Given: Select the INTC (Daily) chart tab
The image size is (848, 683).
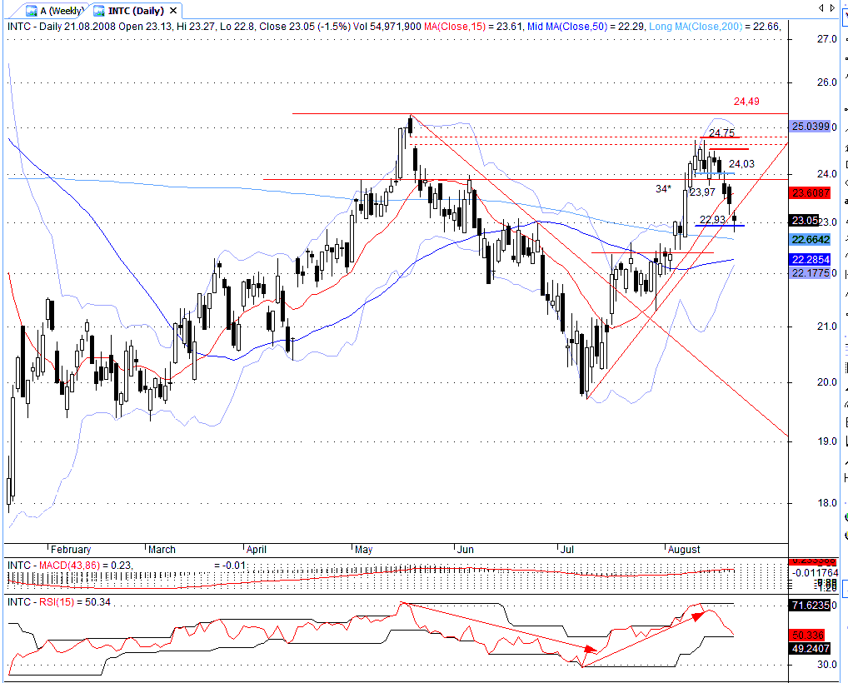Looking at the screenshot, I should click(135, 10).
